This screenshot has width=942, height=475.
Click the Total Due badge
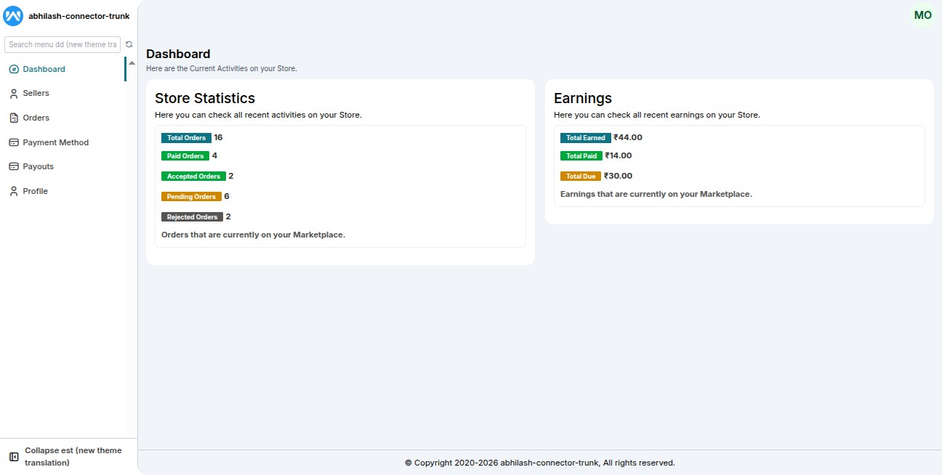581,176
